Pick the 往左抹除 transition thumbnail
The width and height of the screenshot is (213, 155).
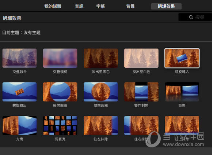[101, 126]
